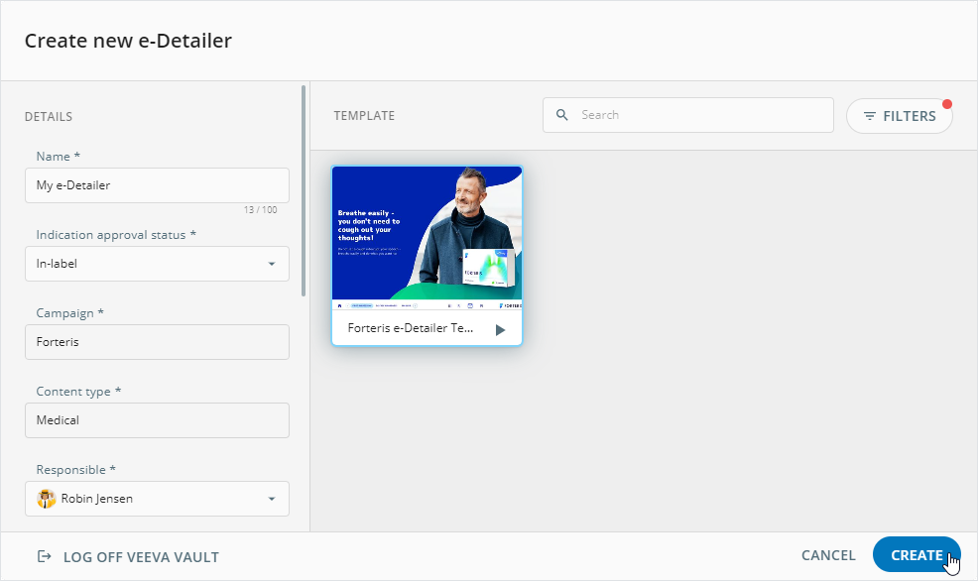Select the Forteris e-Detailer template thumbnail image
Screen dimensions: 978x581
point(427,233)
